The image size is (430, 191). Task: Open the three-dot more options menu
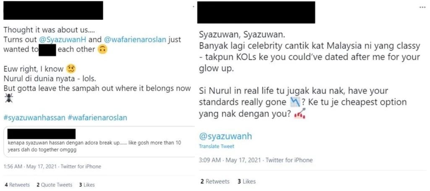coord(422,8)
